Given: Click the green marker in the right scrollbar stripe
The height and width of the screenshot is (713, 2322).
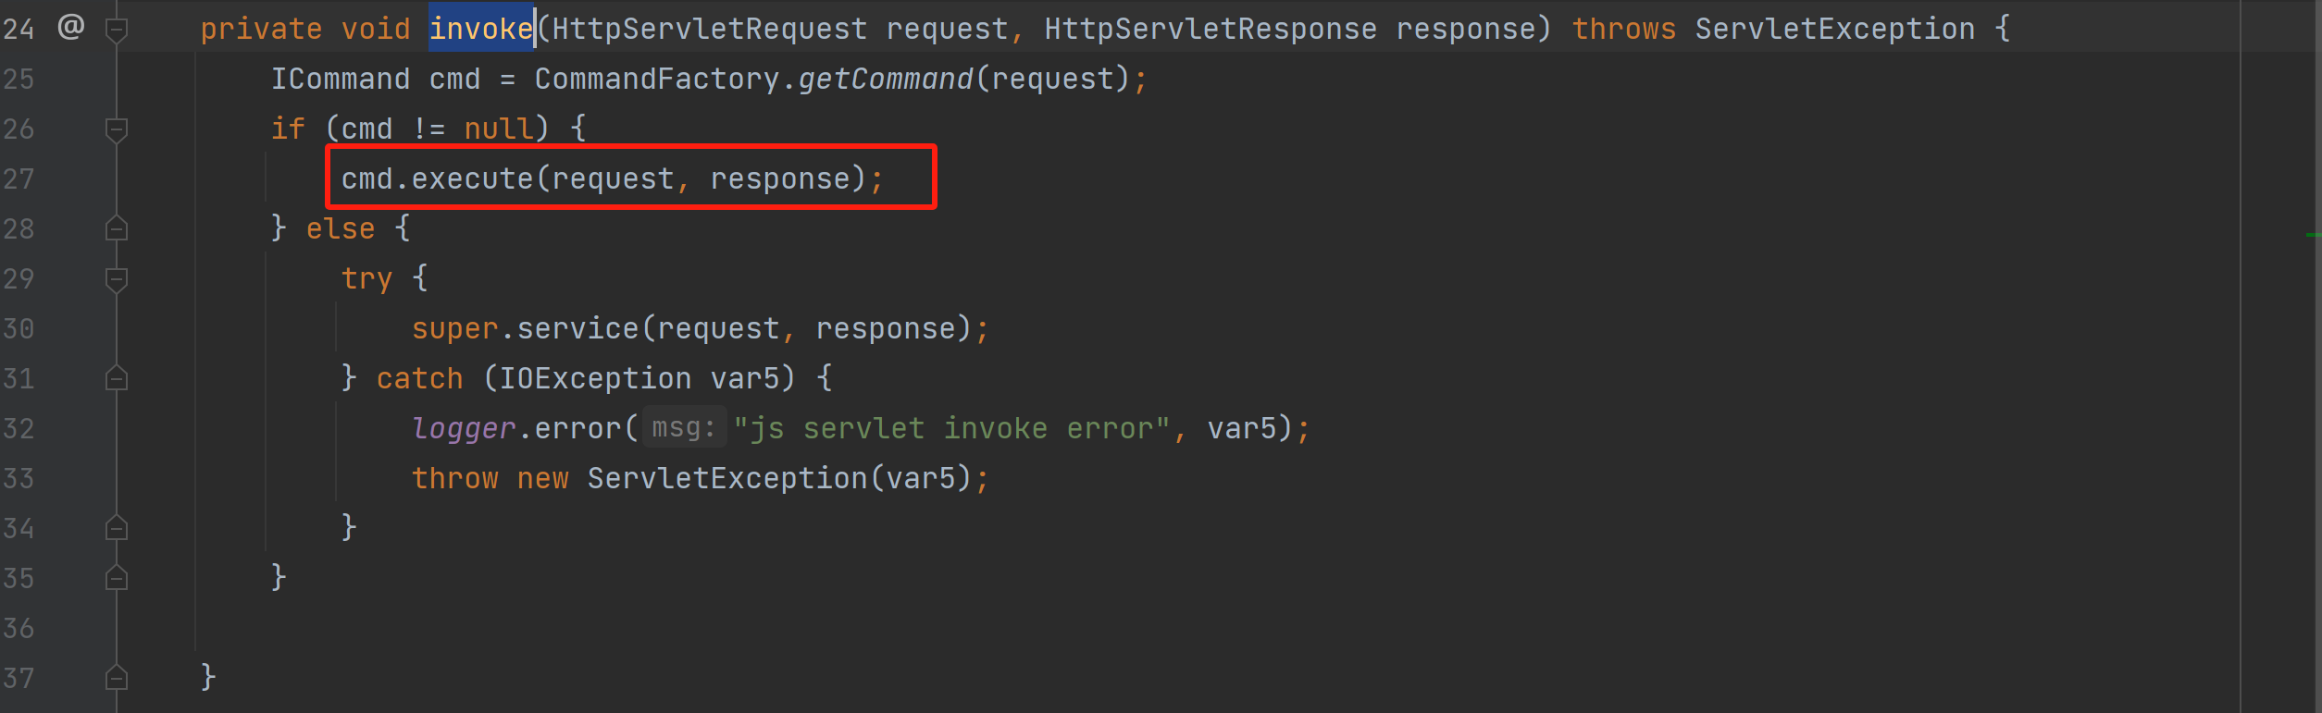Looking at the screenshot, I should coord(2313,235).
